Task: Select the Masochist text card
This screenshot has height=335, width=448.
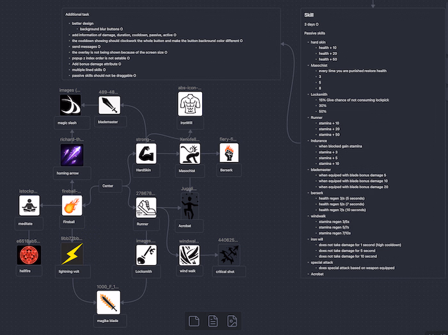Action: [189, 171]
